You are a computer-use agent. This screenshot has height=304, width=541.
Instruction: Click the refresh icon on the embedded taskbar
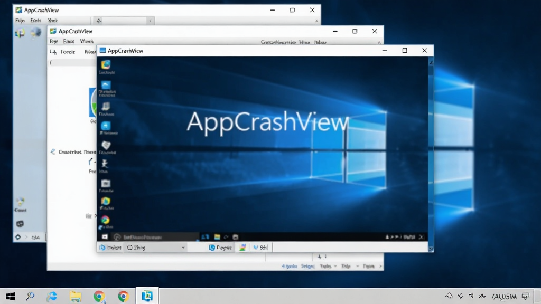point(226,237)
